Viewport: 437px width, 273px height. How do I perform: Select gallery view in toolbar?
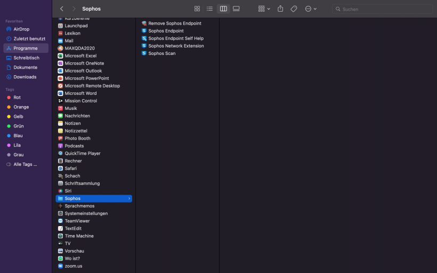coord(236,9)
